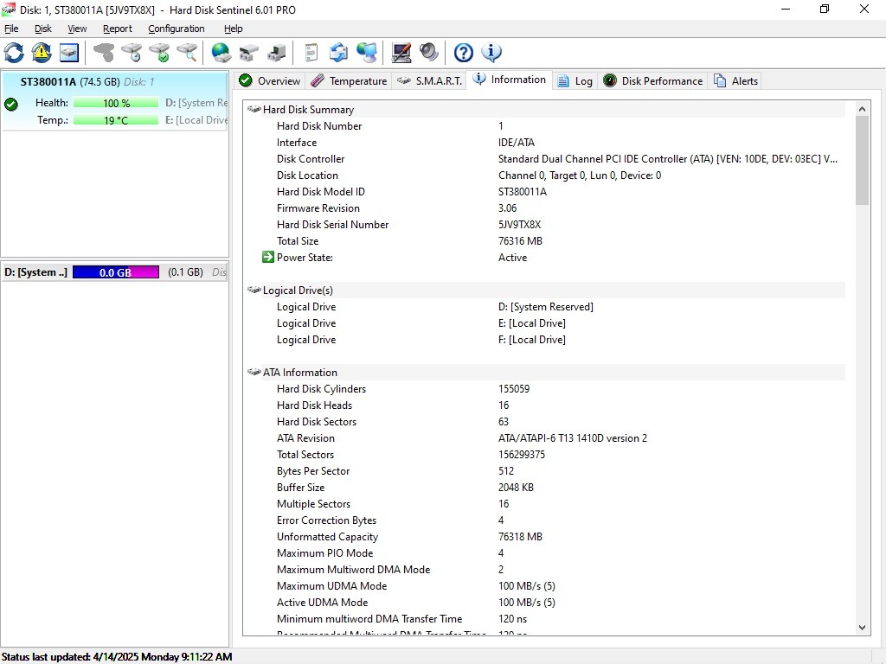
Task: Click the vertical scrollbar thumb
Action: [x=862, y=160]
